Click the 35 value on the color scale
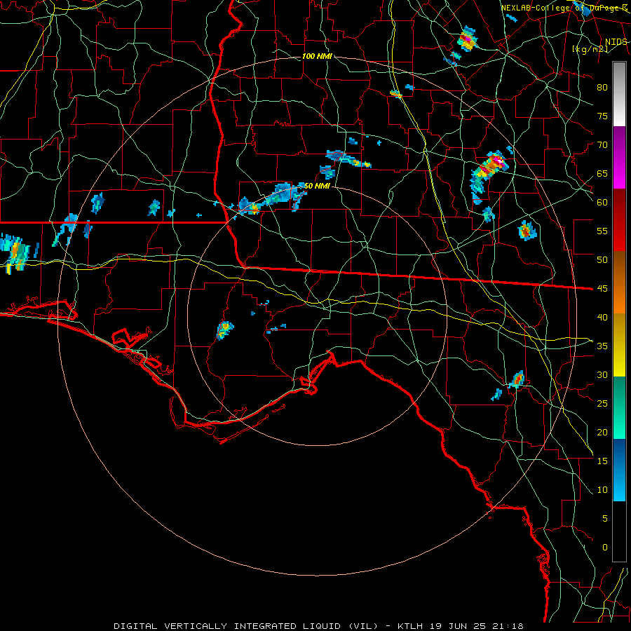The height and width of the screenshot is (631, 631). 602,346
